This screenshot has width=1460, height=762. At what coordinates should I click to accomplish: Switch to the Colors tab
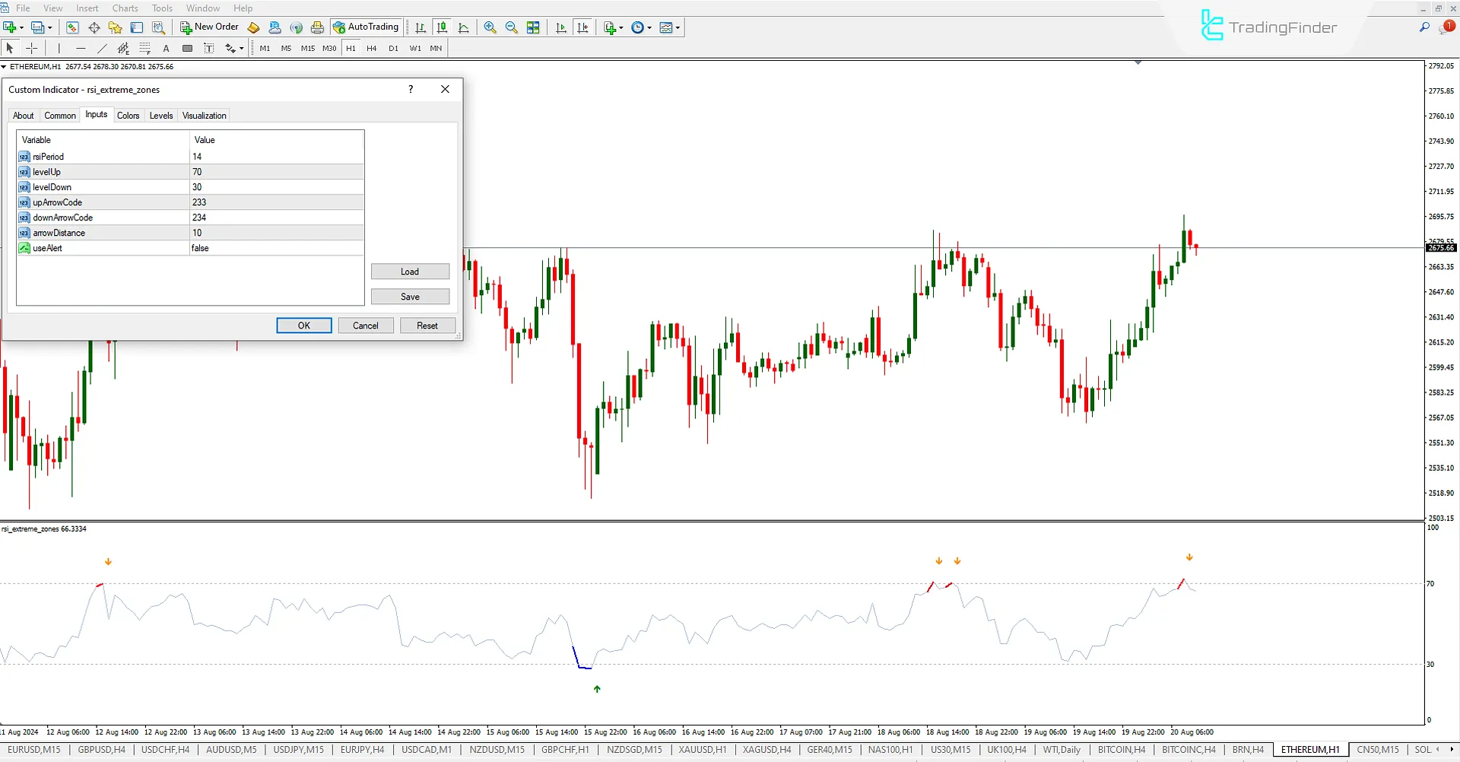pyautogui.click(x=129, y=115)
